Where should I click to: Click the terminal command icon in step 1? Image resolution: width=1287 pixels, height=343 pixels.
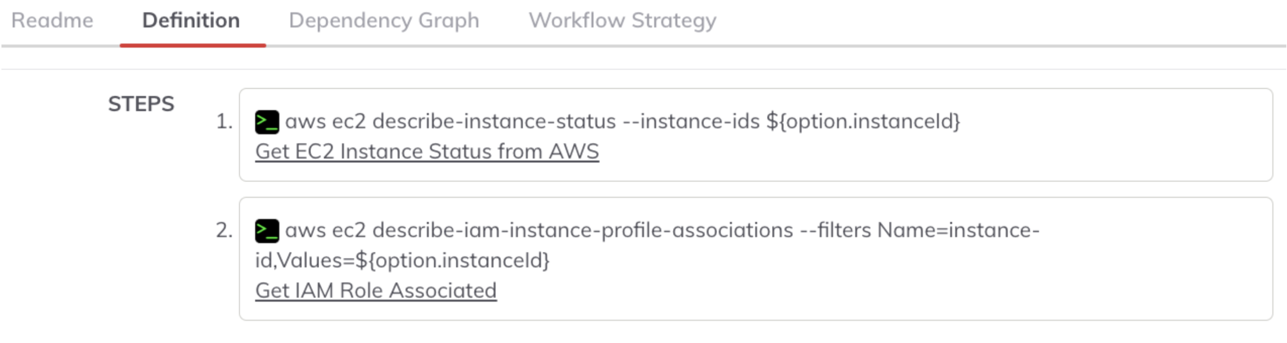(267, 122)
